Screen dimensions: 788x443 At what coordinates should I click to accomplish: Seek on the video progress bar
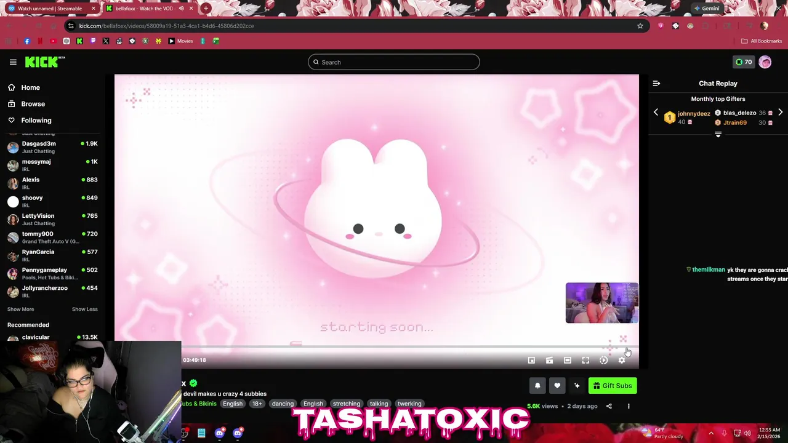click(x=376, y=347)
